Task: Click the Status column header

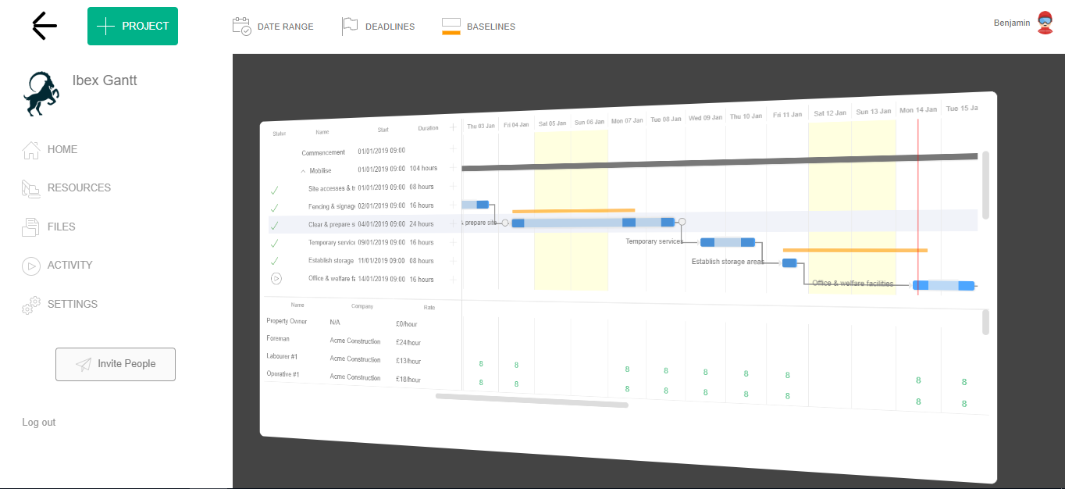Action: point(280,134)
